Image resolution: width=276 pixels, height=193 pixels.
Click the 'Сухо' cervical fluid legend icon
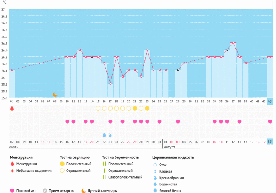(x=155, y=164)
